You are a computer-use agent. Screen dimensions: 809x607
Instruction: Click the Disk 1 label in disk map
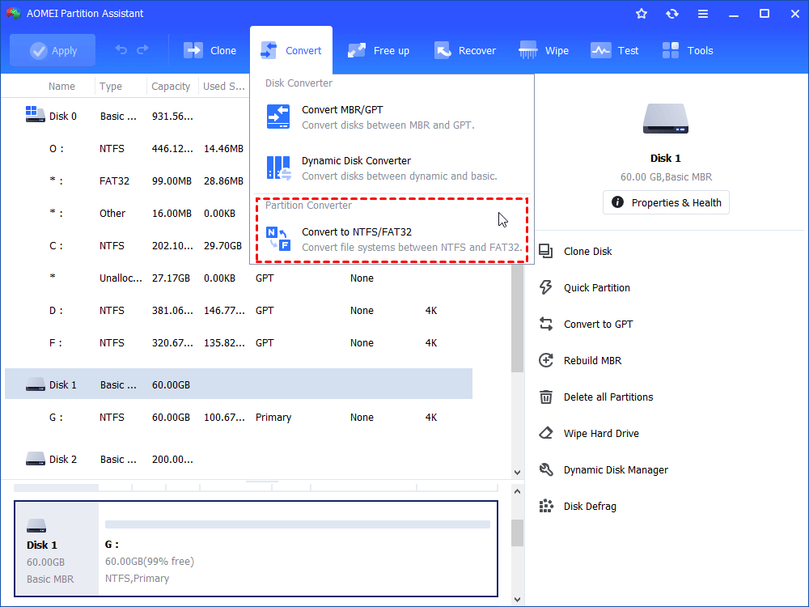[x=42, y=545]
